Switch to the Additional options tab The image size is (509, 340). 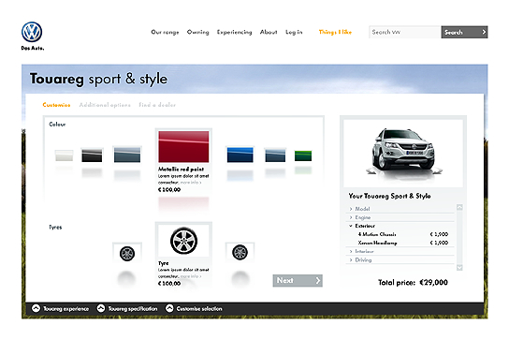105,105
